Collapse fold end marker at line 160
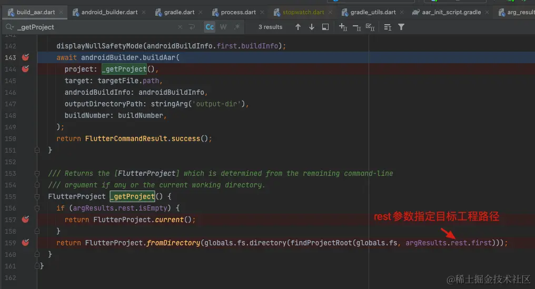535x289 pixels. point(37,255)
